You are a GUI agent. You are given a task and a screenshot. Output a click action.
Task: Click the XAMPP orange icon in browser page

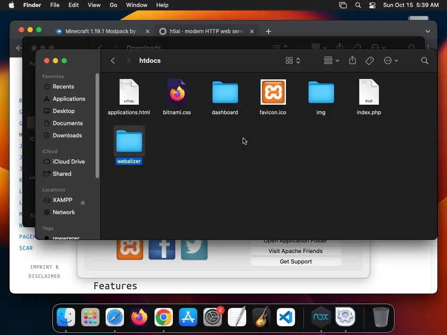pyautogui.click(x=130, y=250)
